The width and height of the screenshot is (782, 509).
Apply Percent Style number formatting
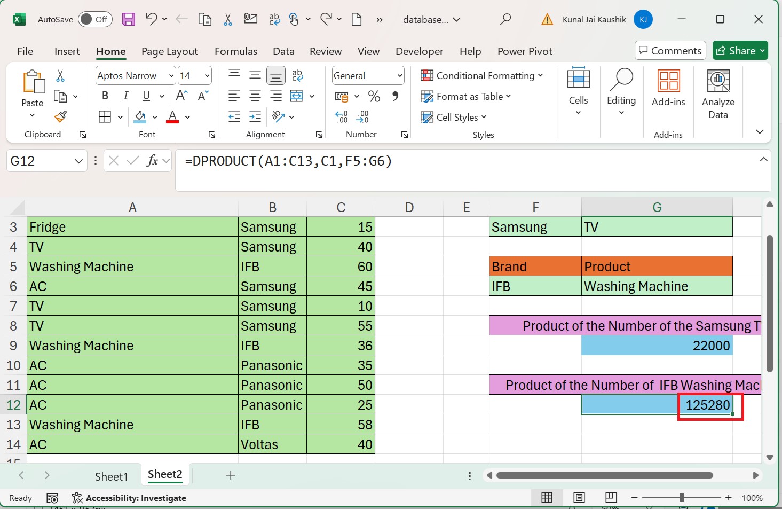374,96
